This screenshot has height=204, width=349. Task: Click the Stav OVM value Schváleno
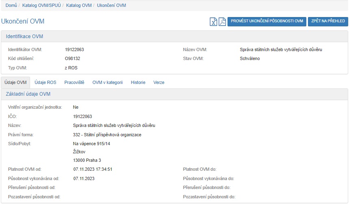pyautogui.click(x=250, y=58)
